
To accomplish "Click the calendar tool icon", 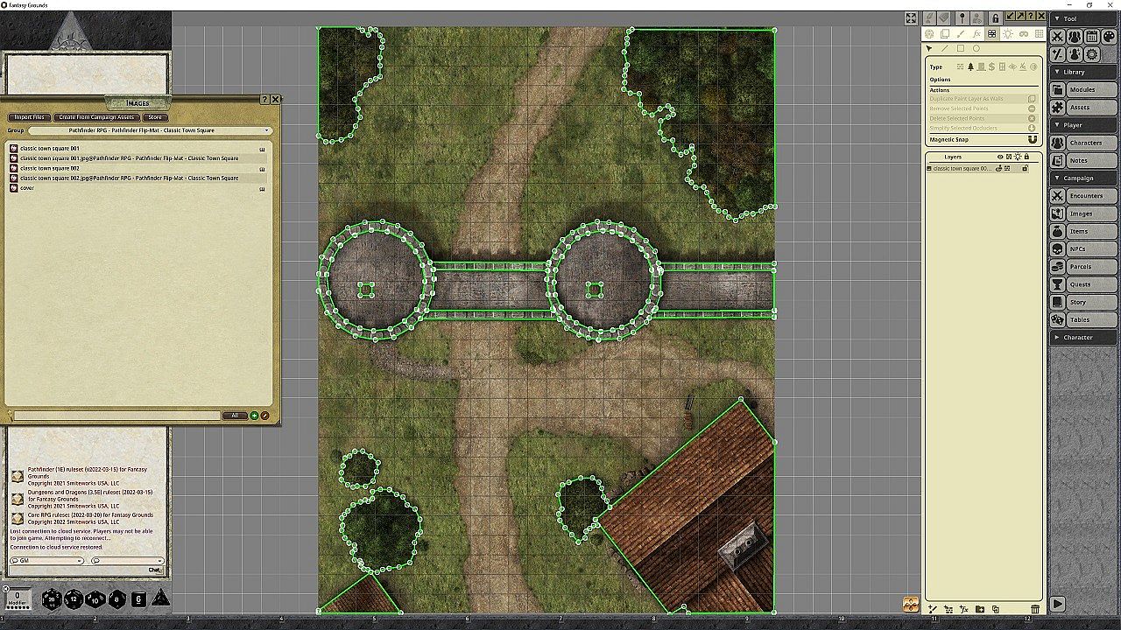I will [x=1091, y=37].
